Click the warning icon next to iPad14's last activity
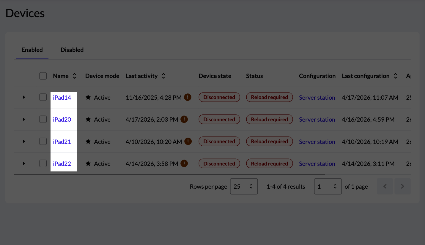 pyautogui.click(x=188, y=97)
